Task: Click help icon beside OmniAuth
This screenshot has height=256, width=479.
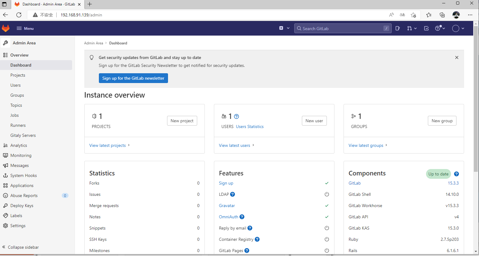Action: pyautogui.click(x=242, y=217)
